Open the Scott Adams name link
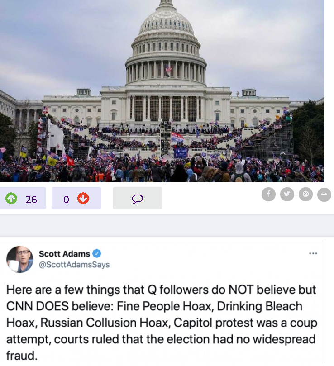The image size is (334, 366). [64, 254]
